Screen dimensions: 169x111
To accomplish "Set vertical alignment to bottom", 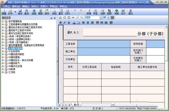I will (106, 23).
